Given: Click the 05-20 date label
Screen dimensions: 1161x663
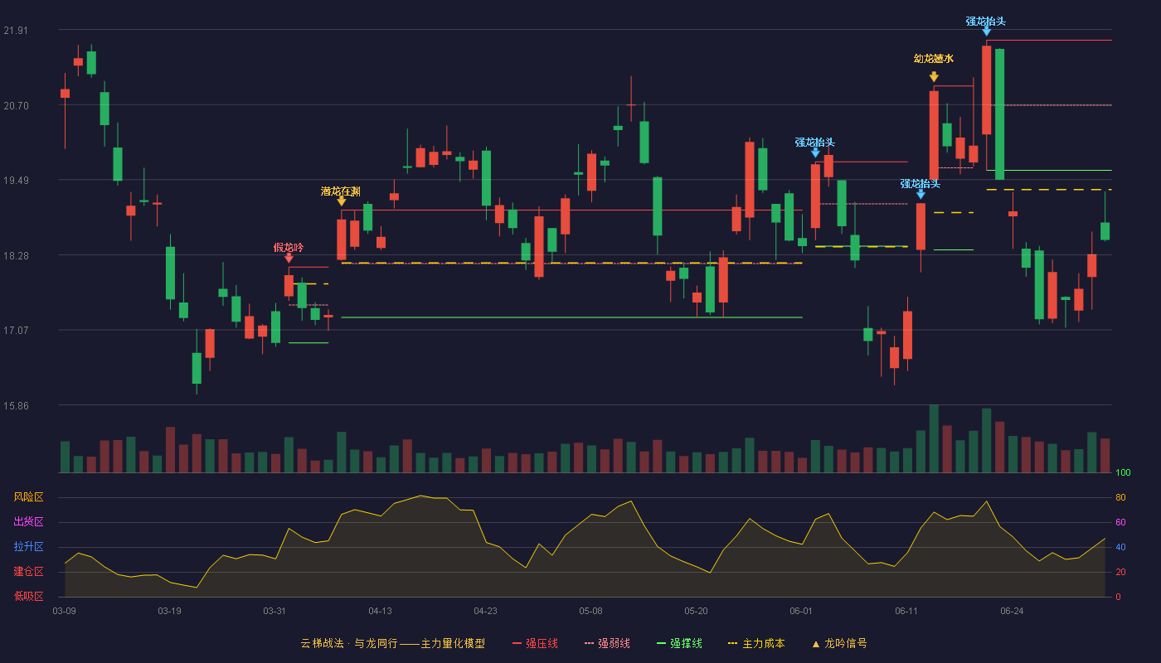Looking at the screenshot, I should (x=696, y=611).
